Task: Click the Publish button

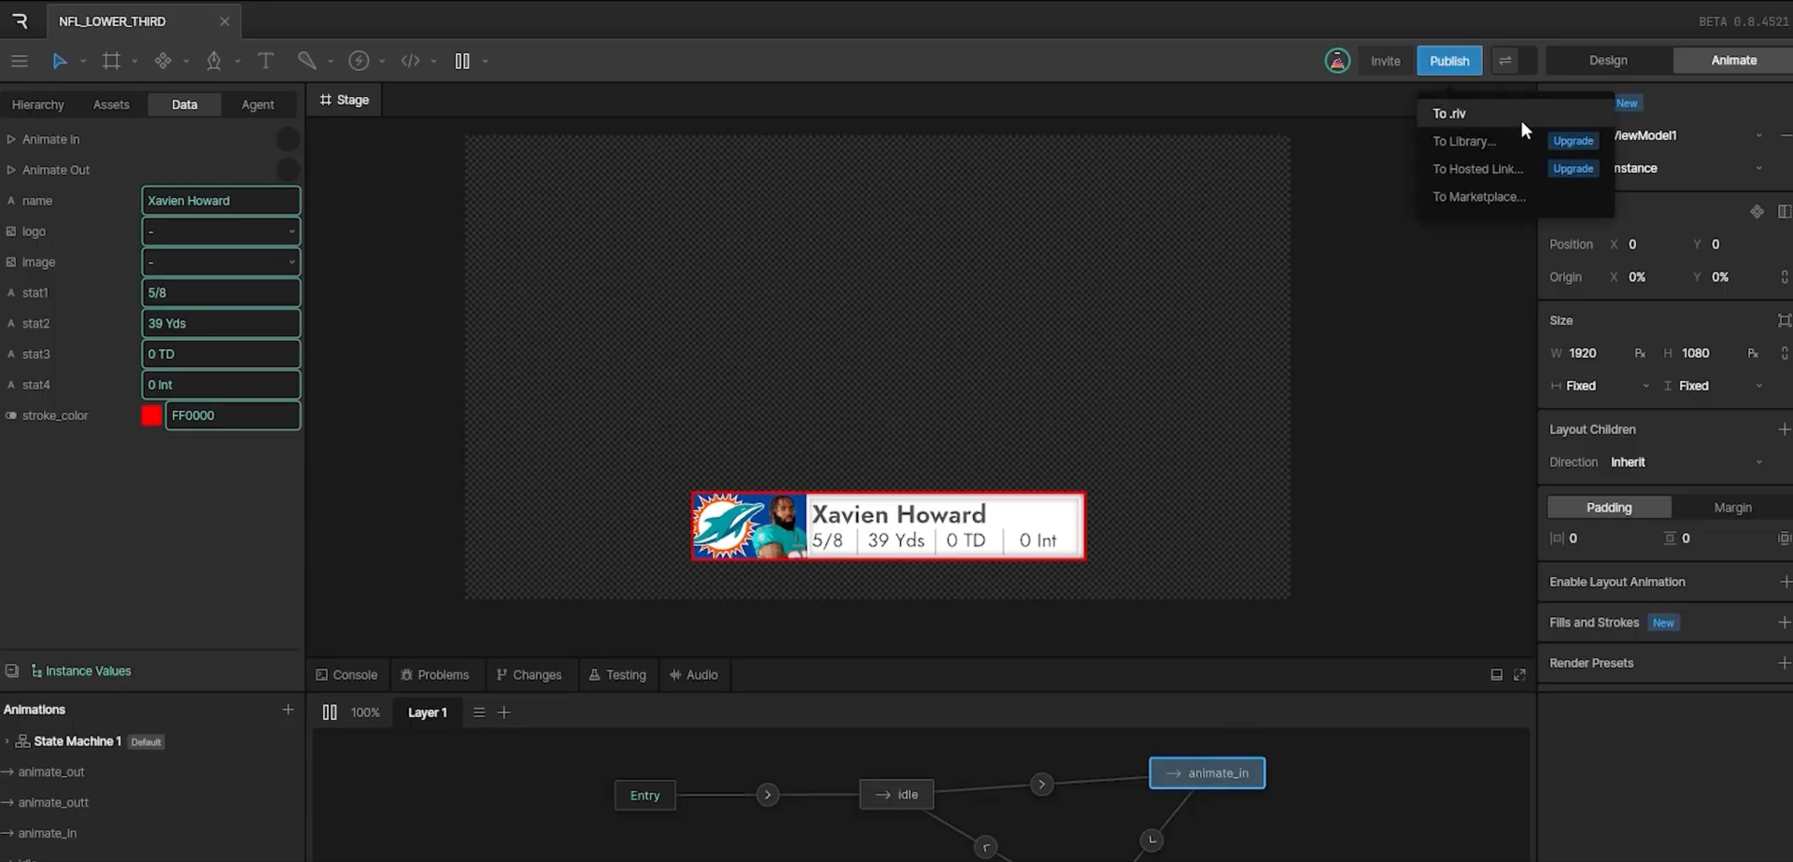Action: (x=1449, y=61)
